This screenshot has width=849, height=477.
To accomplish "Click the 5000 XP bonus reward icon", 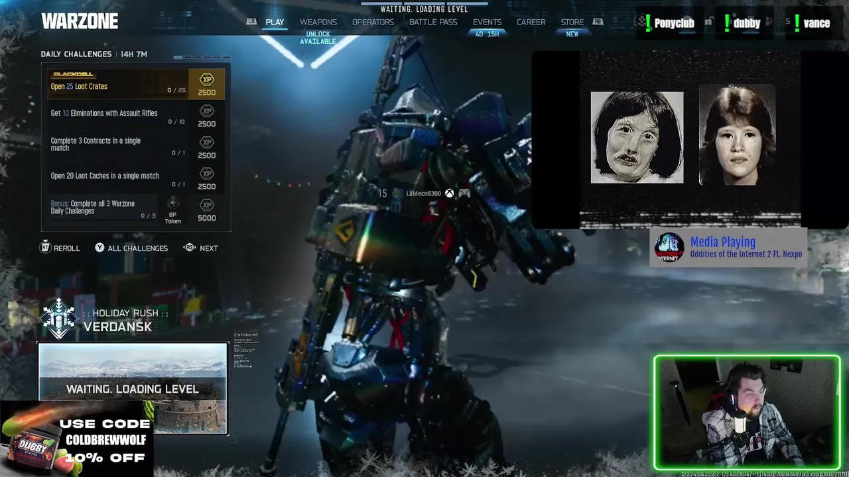I will pos(207,205).
